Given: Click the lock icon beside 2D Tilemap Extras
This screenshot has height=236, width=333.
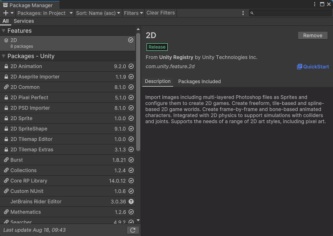Looking at the screenshot, I should [6, 149].
